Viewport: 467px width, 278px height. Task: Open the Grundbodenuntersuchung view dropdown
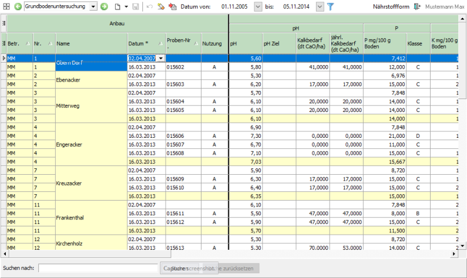point(93,6)
